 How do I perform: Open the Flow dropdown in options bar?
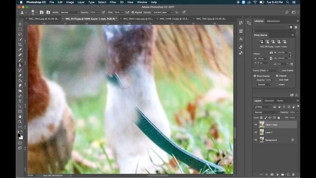(x=122, y=12)
